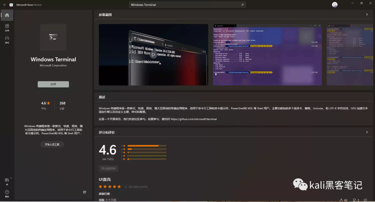
Task: Click the UI赛高 review title
Action: tap(105, 179)
